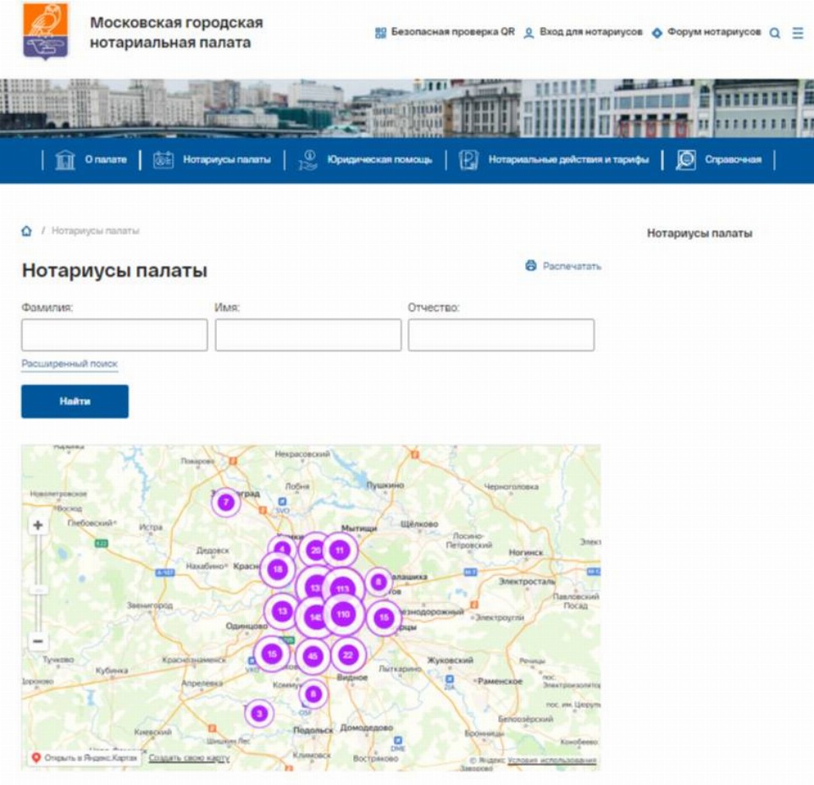Image resolution: width=814 pixels, height=785 pixels.
Task: Focus the Фамилия input field
Action: (x=114, y=335)
